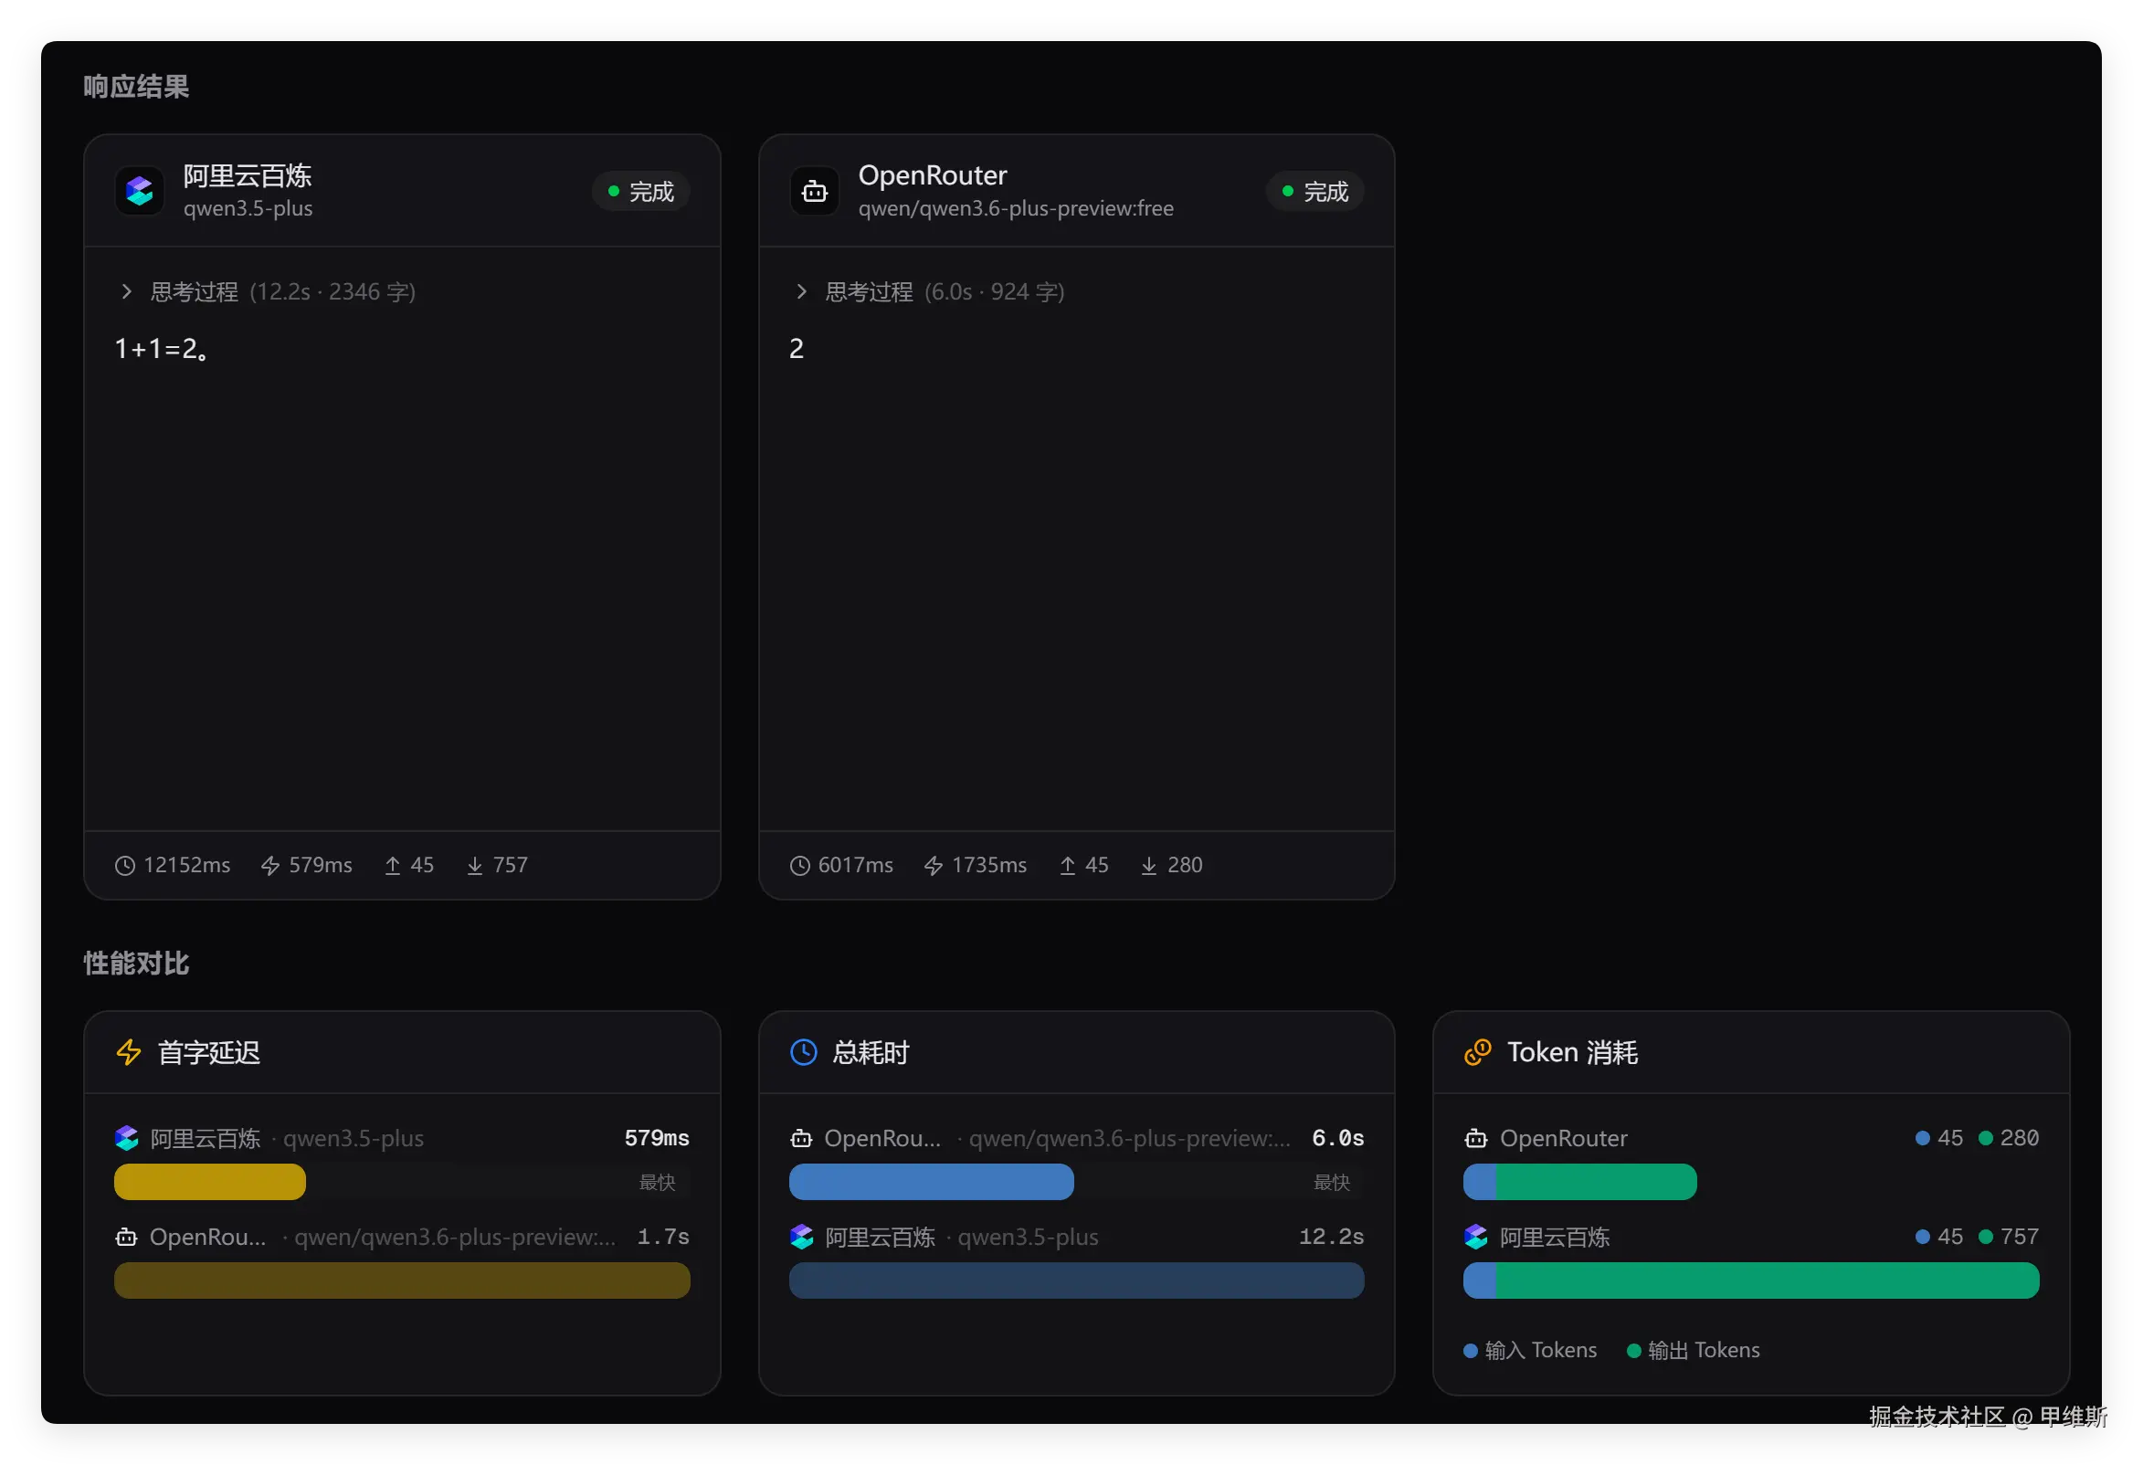The width and height of the screenshot is (2143, 1465).
Task: Click the blue clock icon in 总耗时 header
Action: click(804, 1052)
